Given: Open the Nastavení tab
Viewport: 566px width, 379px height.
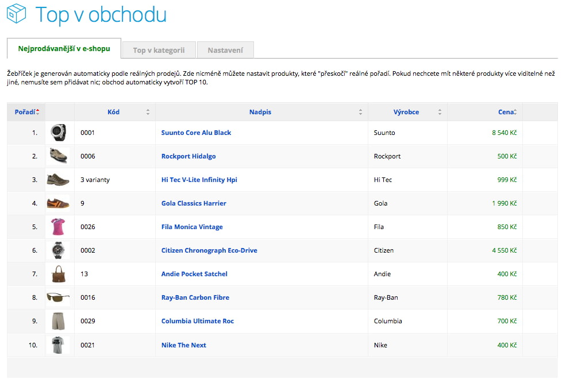Looking at the screenshot, I should pos(225,50).
